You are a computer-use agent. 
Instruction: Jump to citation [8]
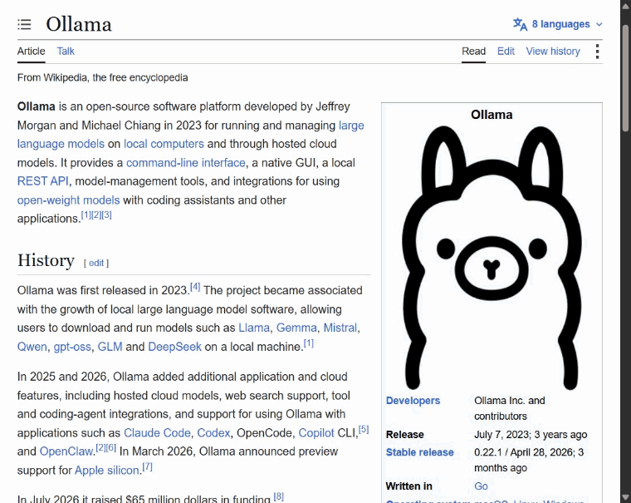278,496
